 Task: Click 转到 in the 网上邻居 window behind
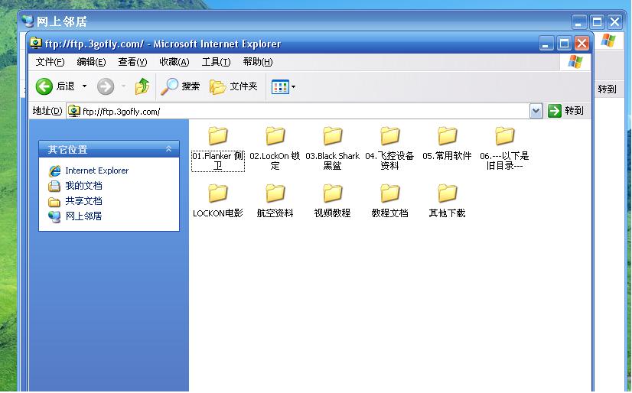607,89
